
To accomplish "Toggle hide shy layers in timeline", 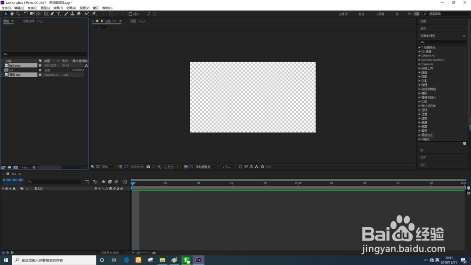I will [x=103, y=182].
